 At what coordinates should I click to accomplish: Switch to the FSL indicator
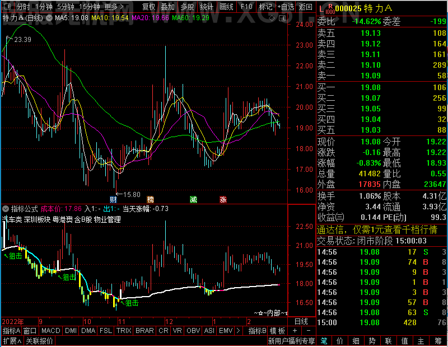[x=106, y=331]
